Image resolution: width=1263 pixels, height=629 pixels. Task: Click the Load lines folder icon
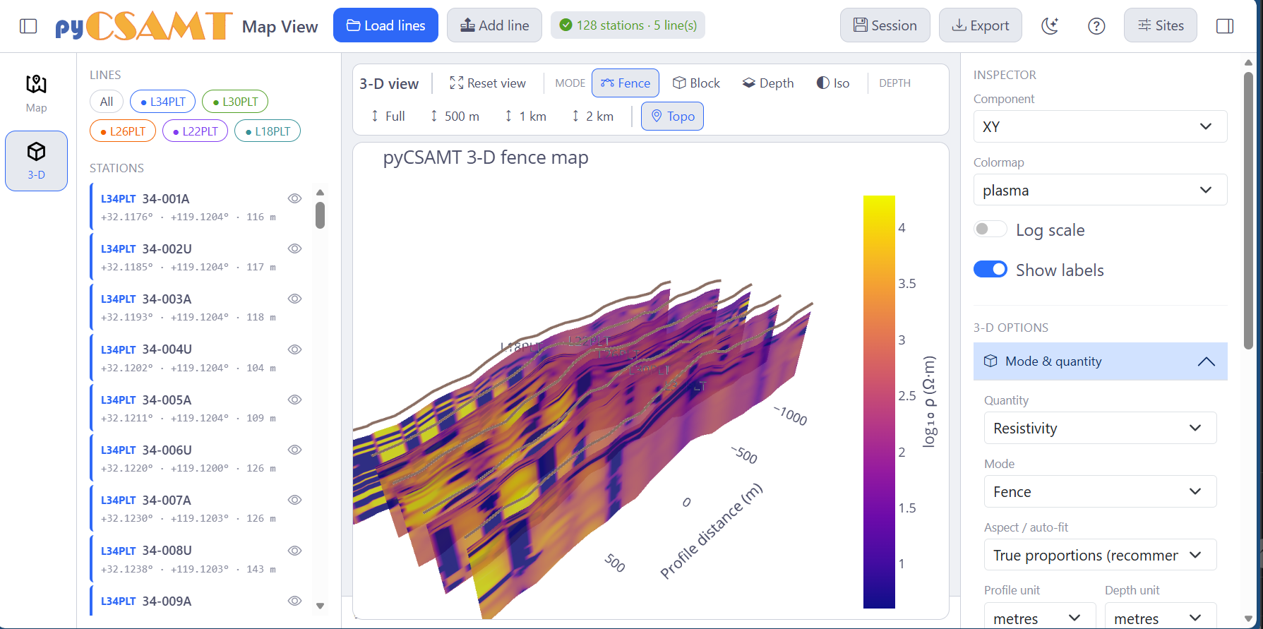[354, 25]
